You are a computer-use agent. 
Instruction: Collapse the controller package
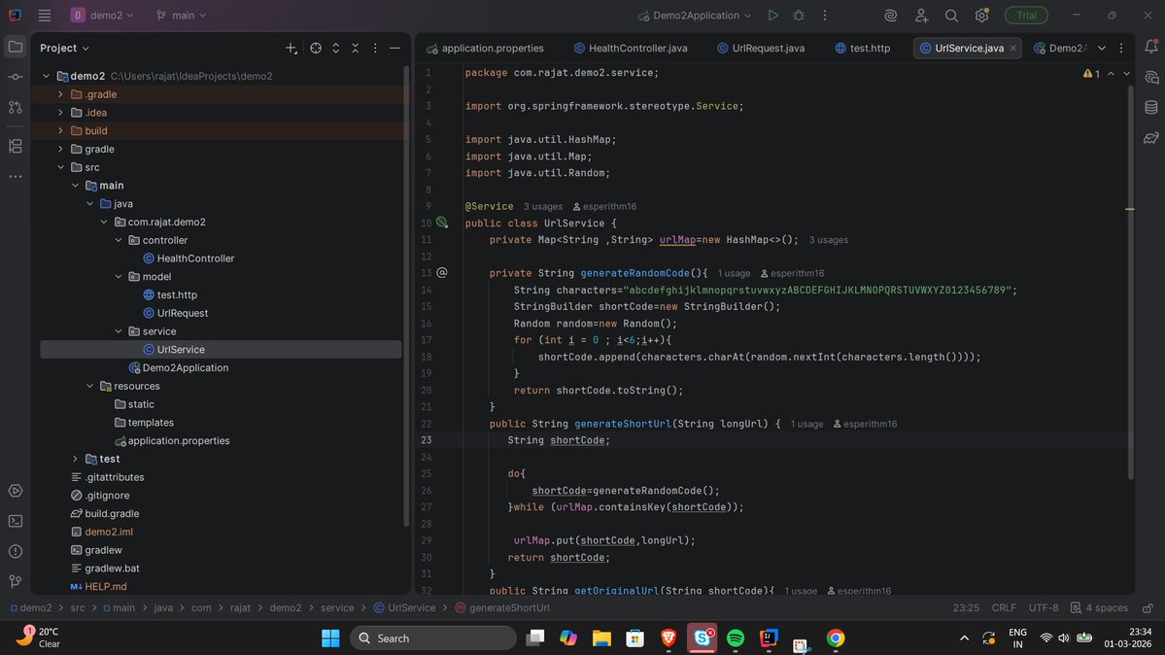click(x=119, y=240)
